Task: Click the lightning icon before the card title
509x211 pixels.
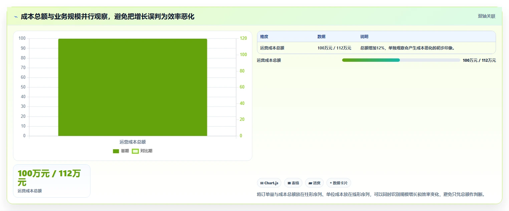Action: click(x=16, y=17)
